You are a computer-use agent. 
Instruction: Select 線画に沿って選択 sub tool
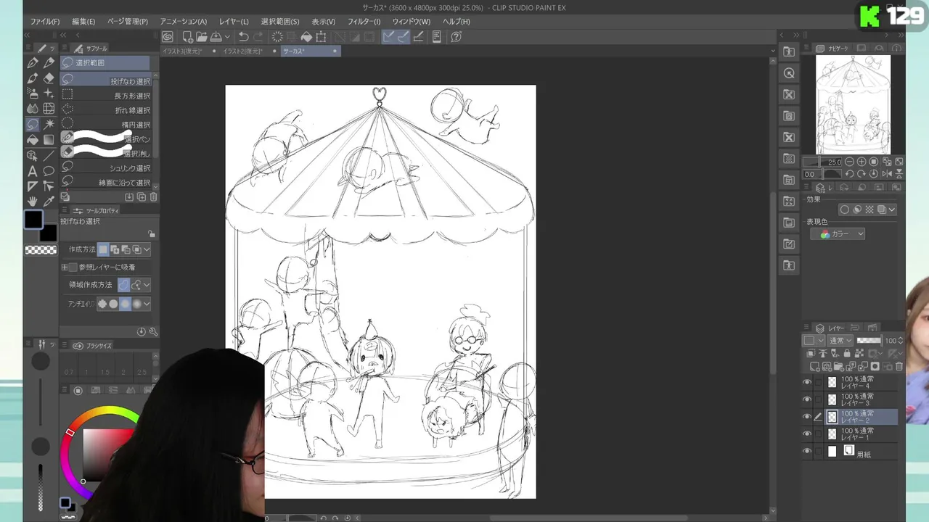point(106,183)
